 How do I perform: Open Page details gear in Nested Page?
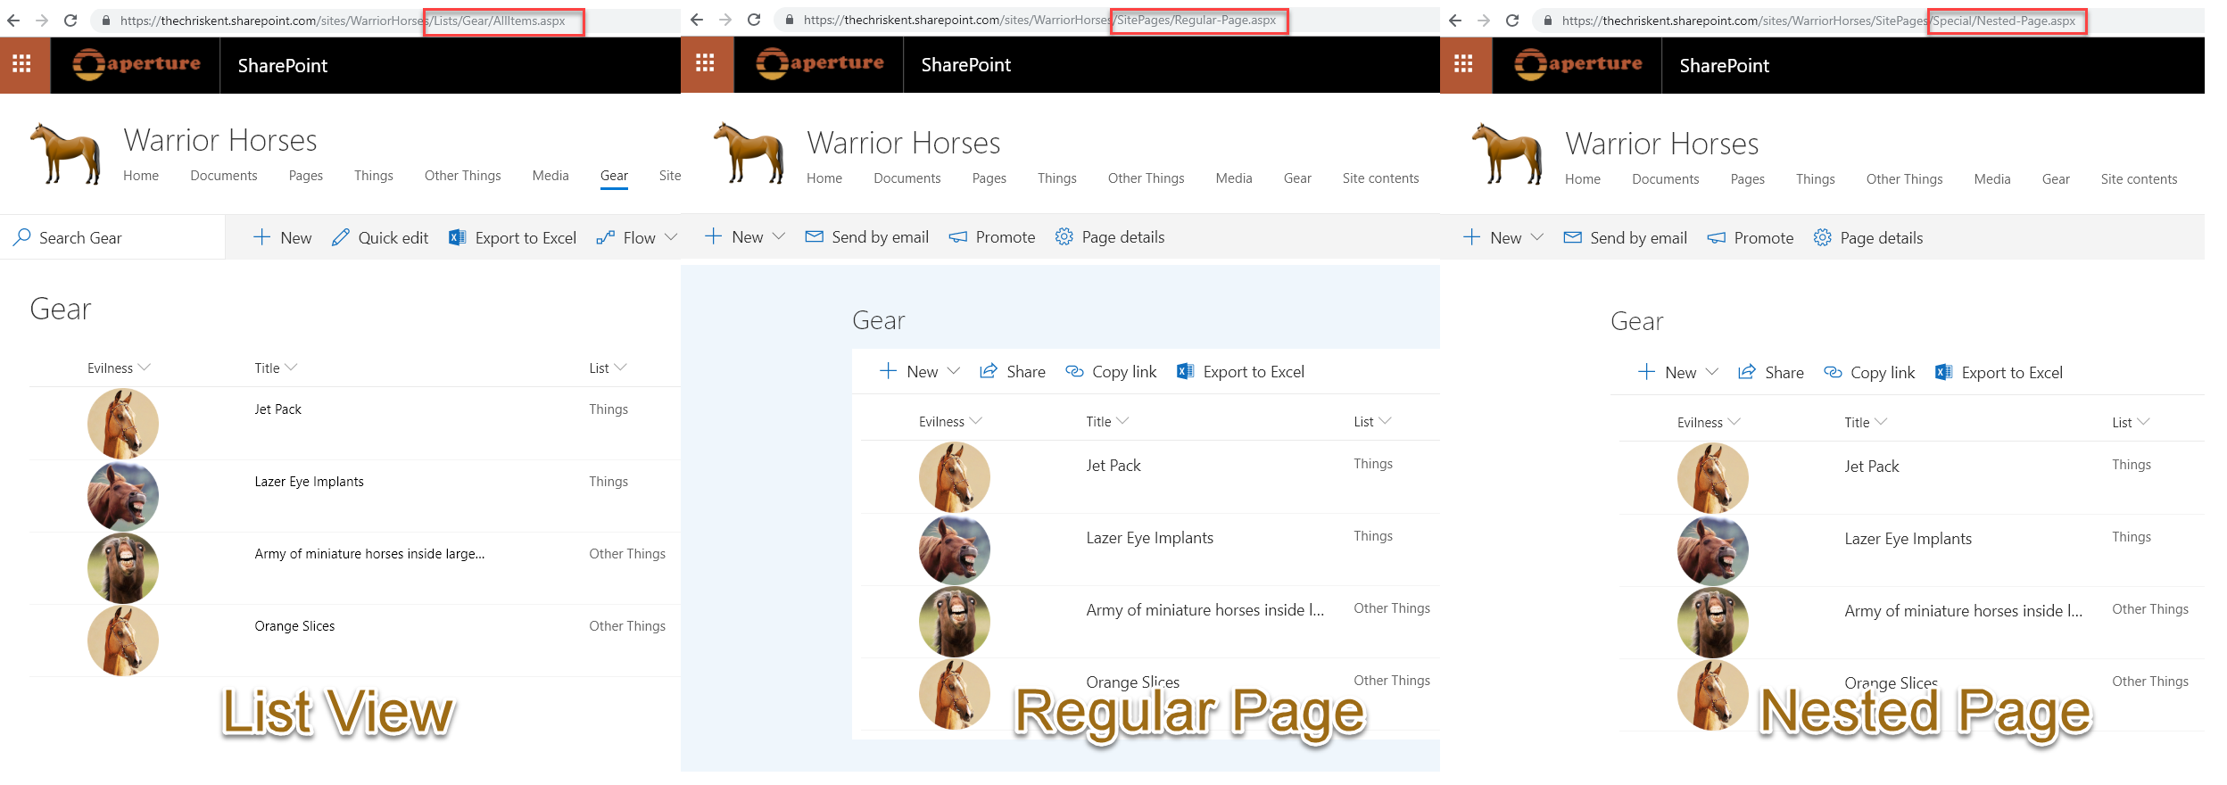(1868, 237)
